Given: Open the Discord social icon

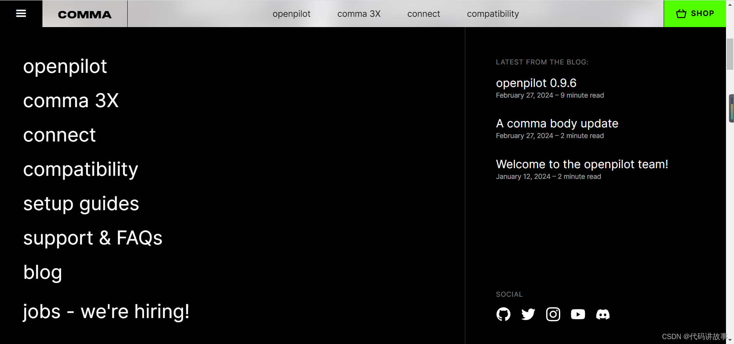Looking at the screenshot, I should coord(602,314).
